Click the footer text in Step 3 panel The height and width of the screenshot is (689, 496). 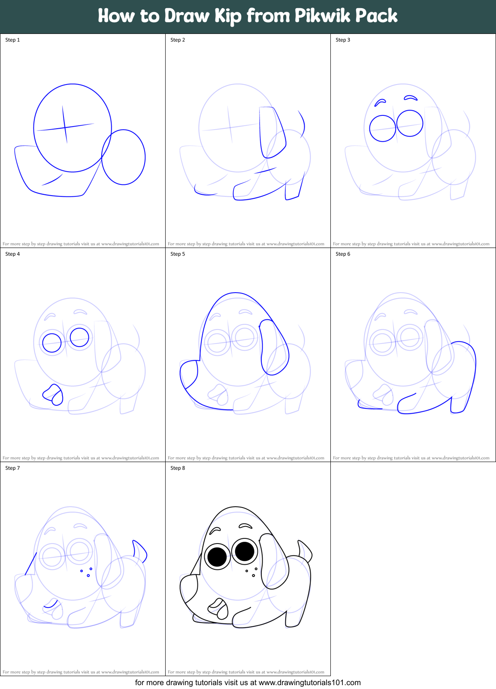tap(411, 244)
